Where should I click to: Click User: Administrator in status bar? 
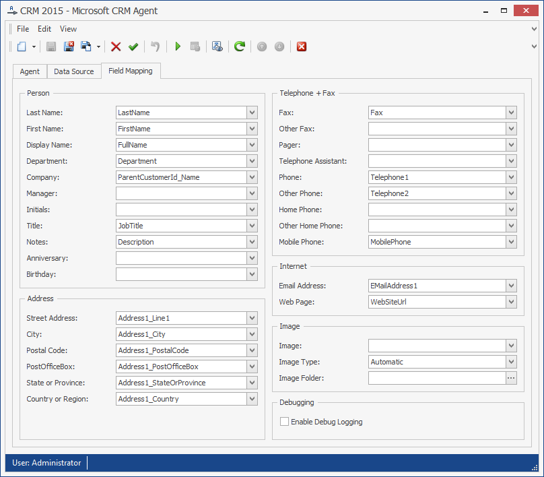click(46, 463)
